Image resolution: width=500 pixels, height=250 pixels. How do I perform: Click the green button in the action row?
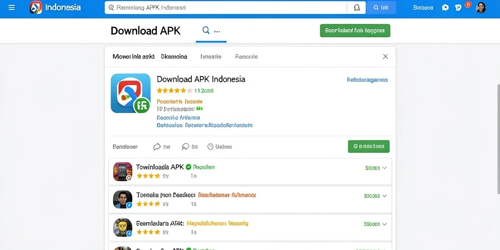point(369,146)
